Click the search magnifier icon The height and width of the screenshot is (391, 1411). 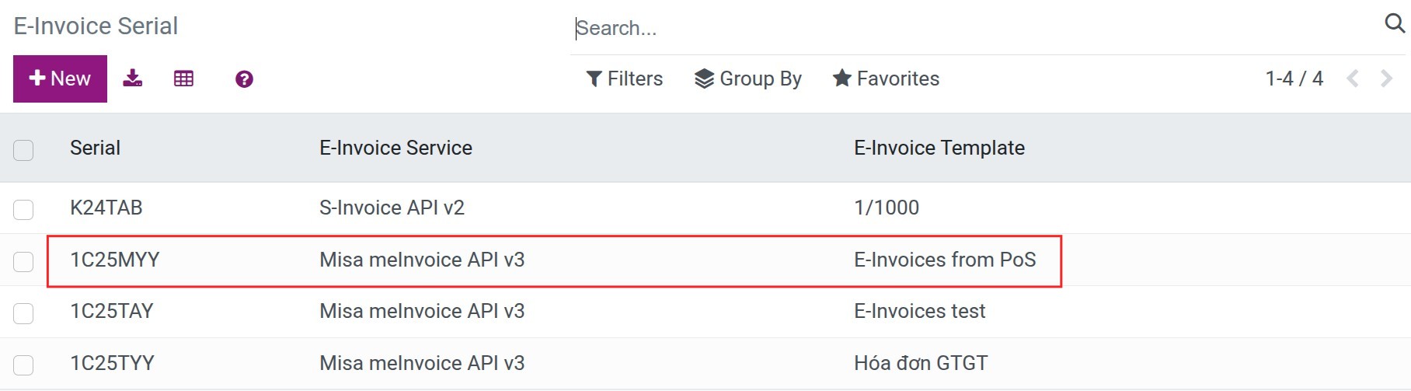[x=1395, y=23]
